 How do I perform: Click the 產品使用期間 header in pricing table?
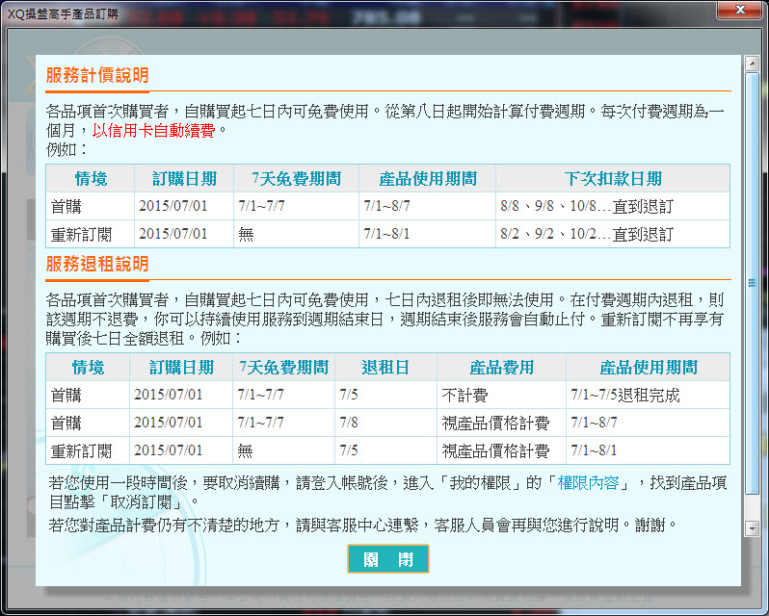[x=427, y=179]
